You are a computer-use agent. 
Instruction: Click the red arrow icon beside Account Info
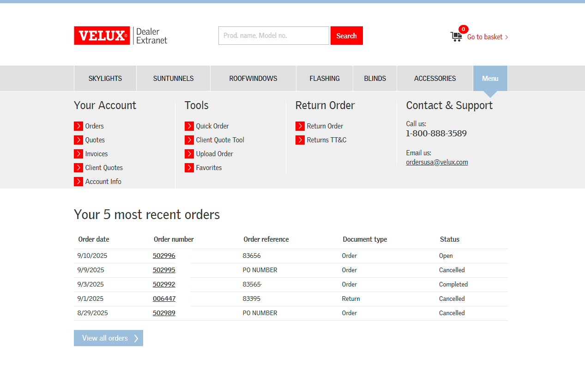[78, 182]
